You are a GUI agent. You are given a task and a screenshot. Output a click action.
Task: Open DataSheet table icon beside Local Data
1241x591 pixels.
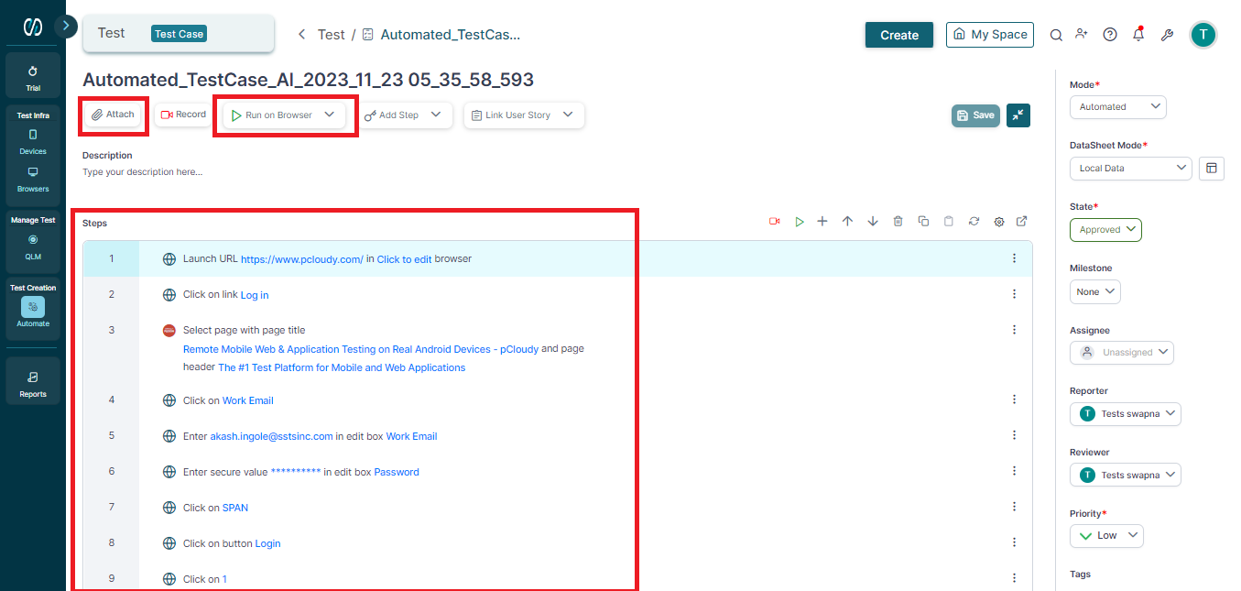tap(1212, 169)
